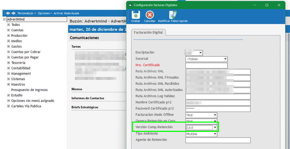Select Presupuesto de Ingresos tree item
The width and height of the screenshot is (290, 149).
point(29,90)
